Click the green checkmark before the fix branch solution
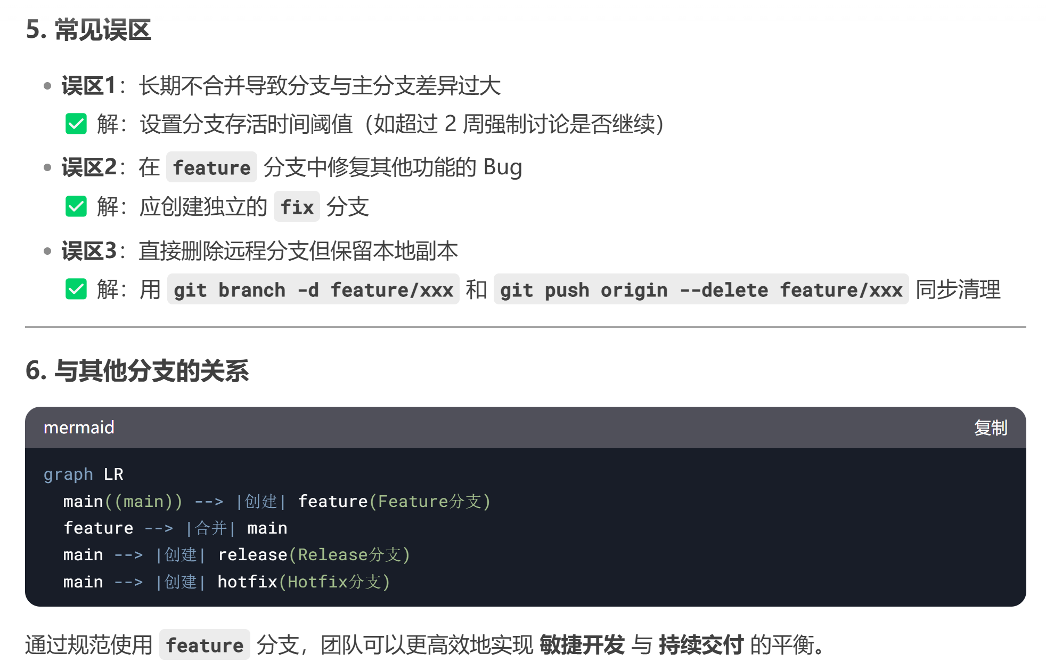Viewport: 1046px width, 661px height. (x=76, y=206)
